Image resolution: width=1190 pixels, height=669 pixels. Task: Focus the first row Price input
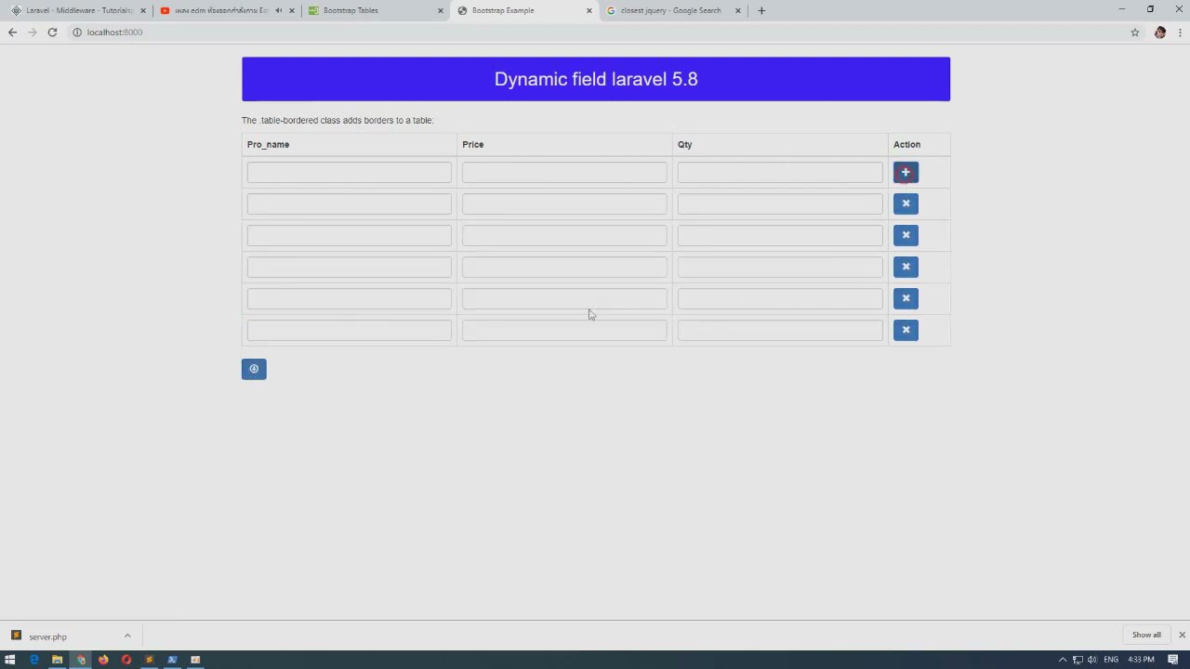(x=564, y=172)
